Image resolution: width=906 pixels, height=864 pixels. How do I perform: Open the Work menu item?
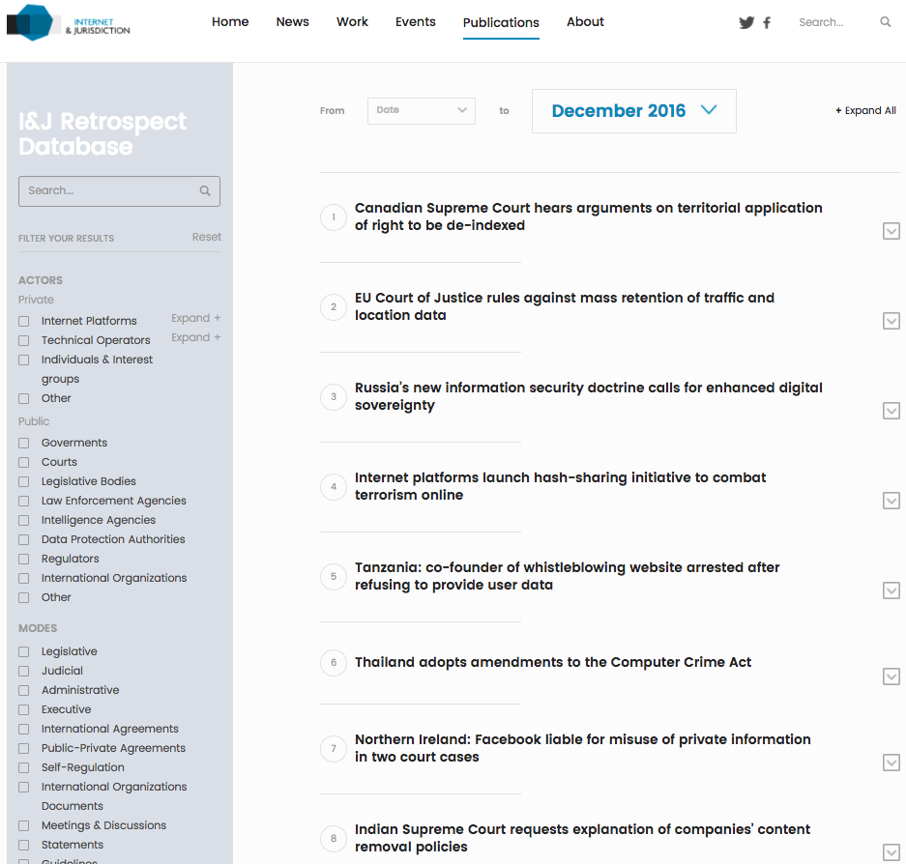[352, 22]
